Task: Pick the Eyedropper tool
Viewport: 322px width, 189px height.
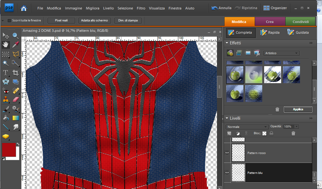Action: point(16,45)
